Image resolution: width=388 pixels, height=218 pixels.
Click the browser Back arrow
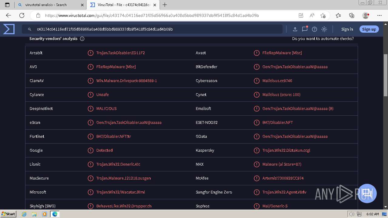tap(8, 15)
